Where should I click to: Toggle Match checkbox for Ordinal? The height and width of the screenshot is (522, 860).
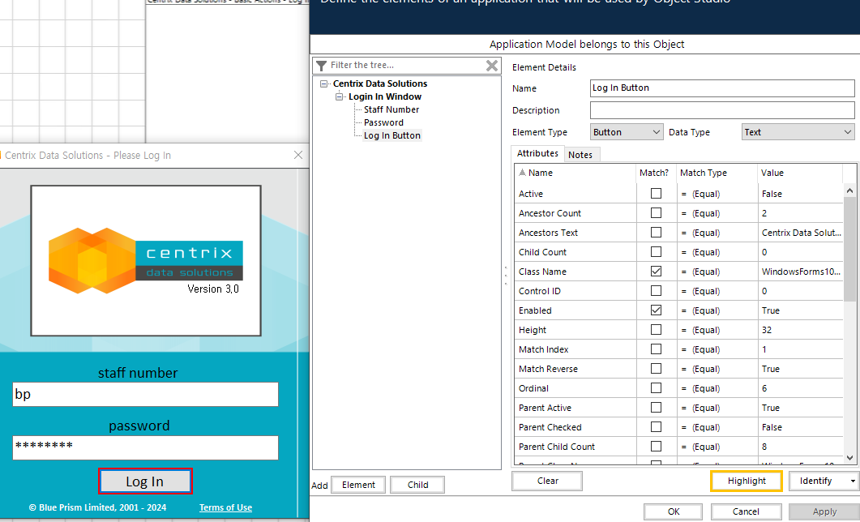[656, 388]
